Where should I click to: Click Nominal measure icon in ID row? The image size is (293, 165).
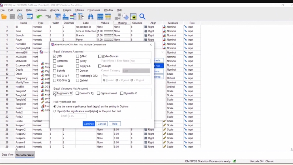coord(165,27)
